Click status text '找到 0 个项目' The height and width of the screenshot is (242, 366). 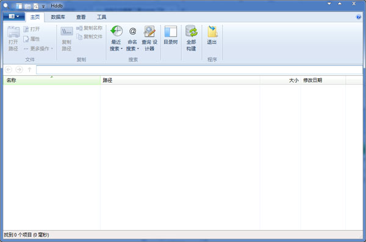click(18, 235)
